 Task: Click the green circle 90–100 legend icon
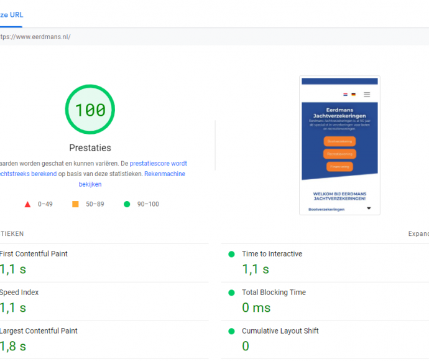[127, 204]
